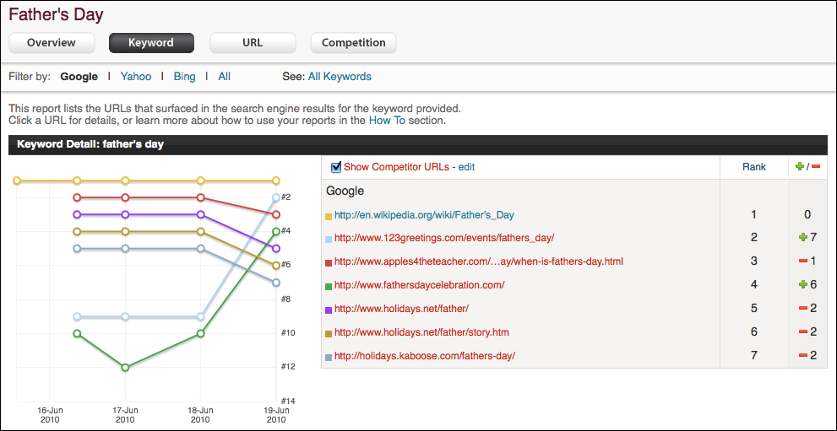
Task: Open the How To section link
Action: pyautogui.click(x=387, y=121)
